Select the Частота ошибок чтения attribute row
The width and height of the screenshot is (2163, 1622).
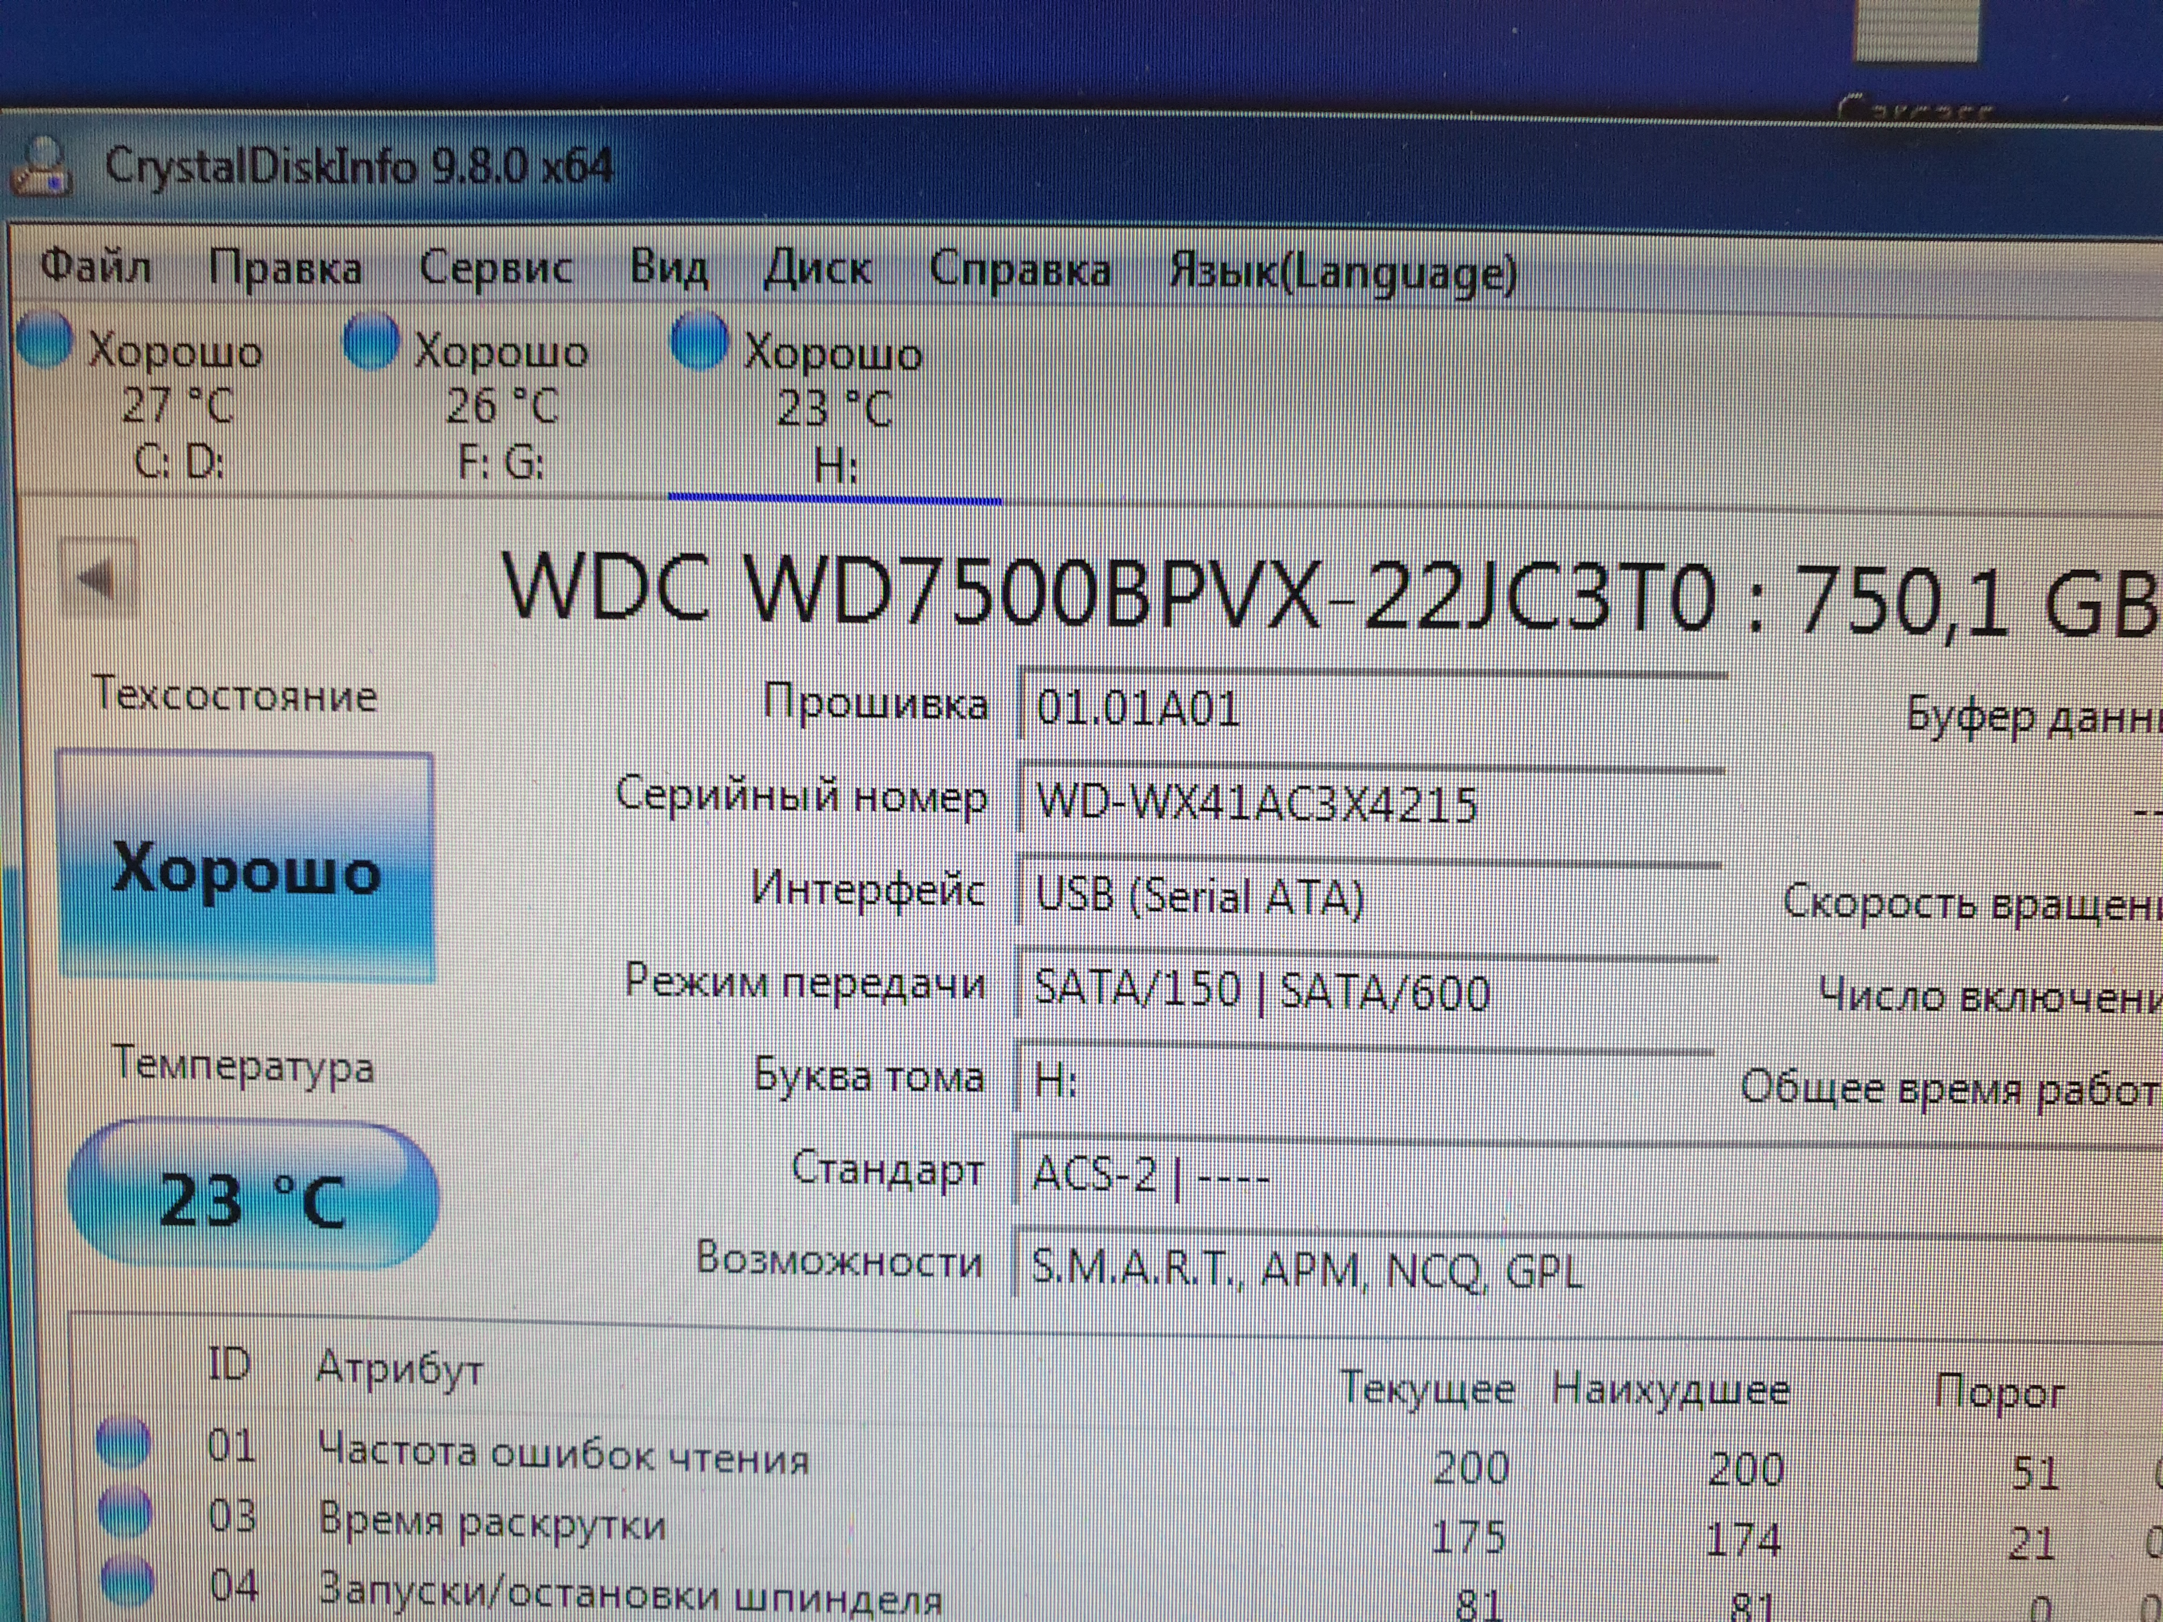(563, 1457)
